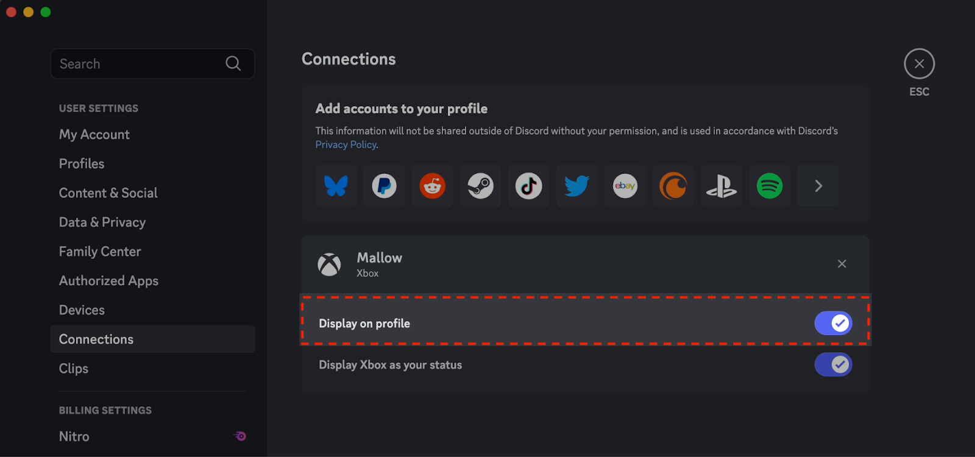The image size is (975, 457).
Task: Go to Data & Privacy section
Action: pyautogui.click(x=102, y=222)
